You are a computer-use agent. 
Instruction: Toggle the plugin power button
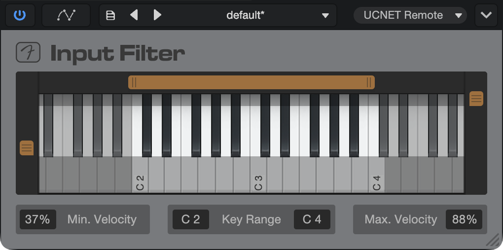pos(20,15)
